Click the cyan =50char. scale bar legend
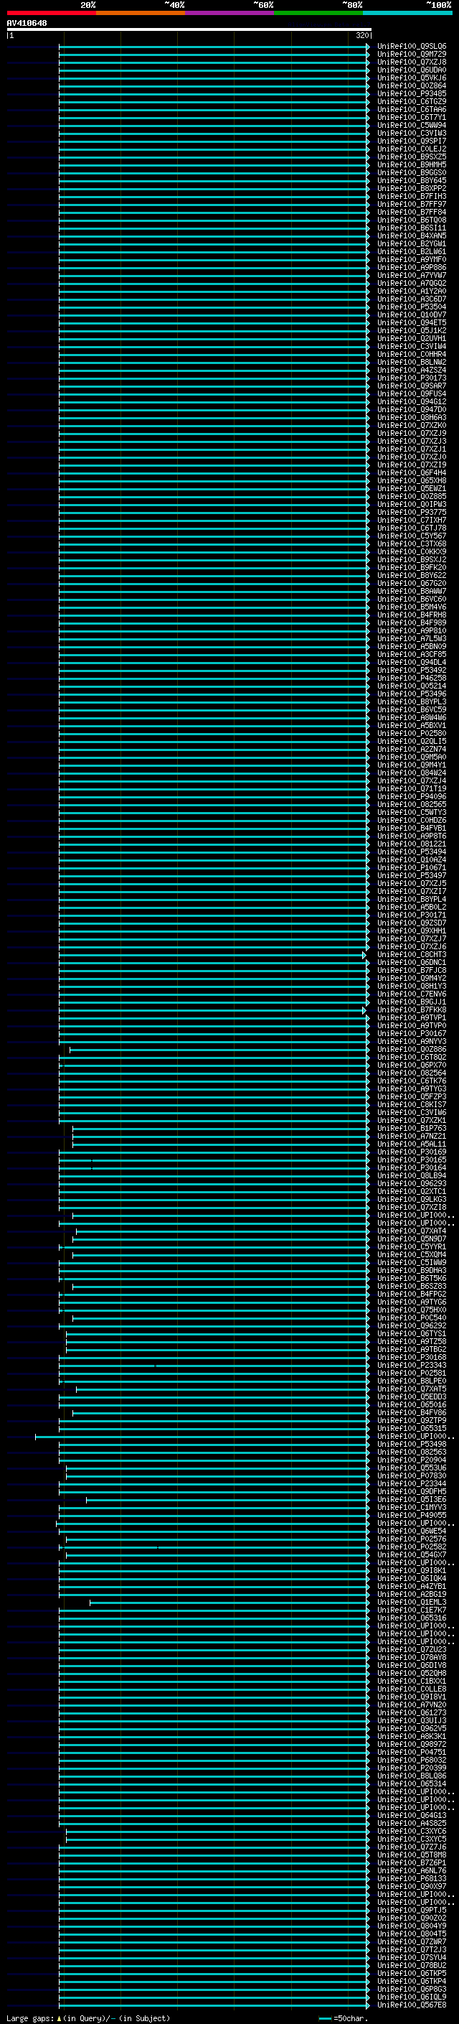Viewport: 459px width, 2024px height. coord(344,2018)
